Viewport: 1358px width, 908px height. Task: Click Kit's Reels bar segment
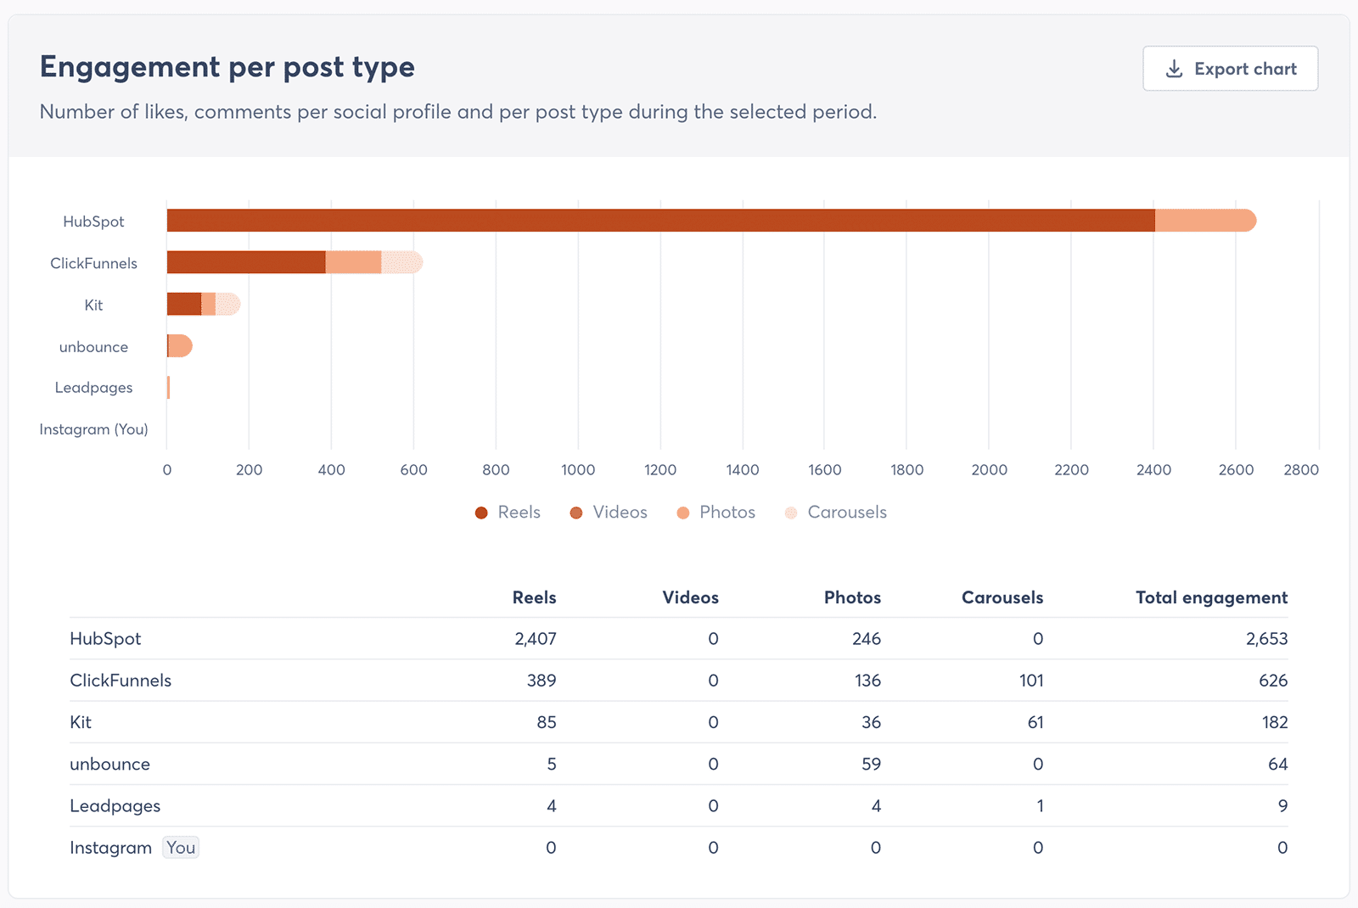tap(184, 304)
